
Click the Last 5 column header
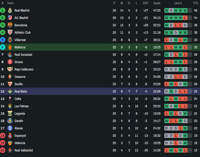tap(178, 3)
